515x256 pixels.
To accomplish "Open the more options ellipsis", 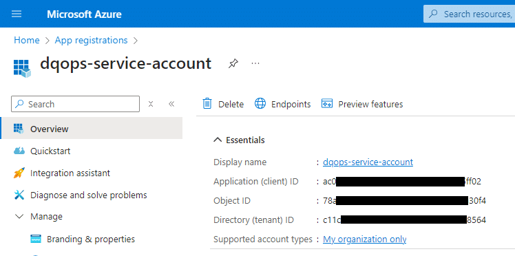I will (255, 63).
